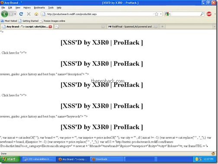Click the red Adblock Plus ABP icon
218x164 pixels.
[x=209, y=14]
